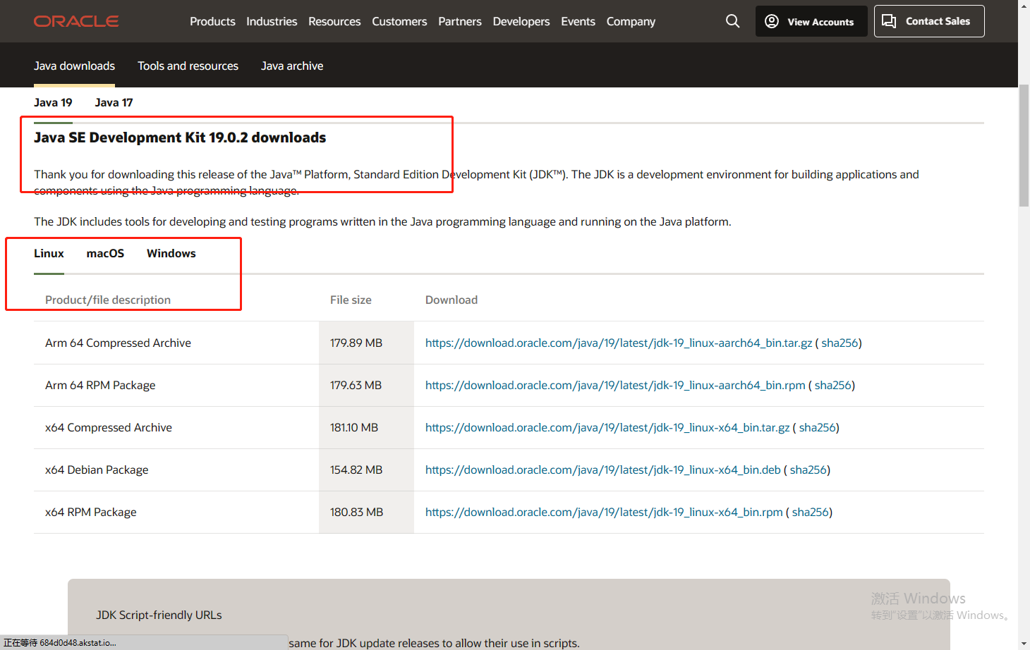Image resolution: width=1030 pixels, height=650 pixels.
Task: Select the macOS platform tab
Action: coord(105,253)
